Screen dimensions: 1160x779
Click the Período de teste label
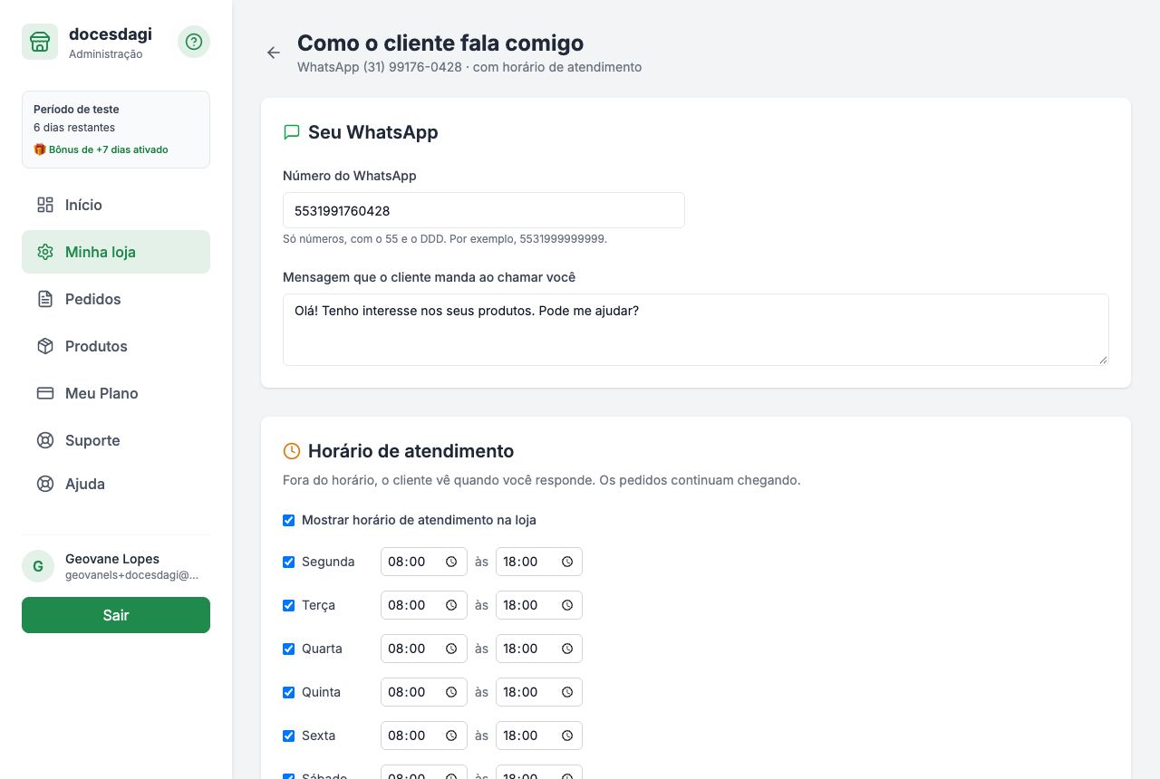tap(76, 109)
